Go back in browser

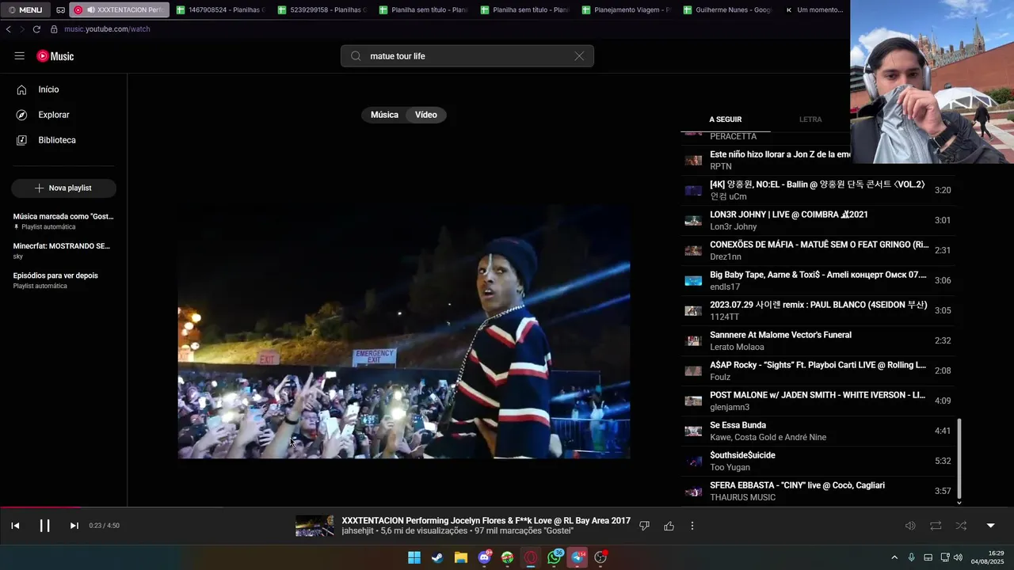9,29
